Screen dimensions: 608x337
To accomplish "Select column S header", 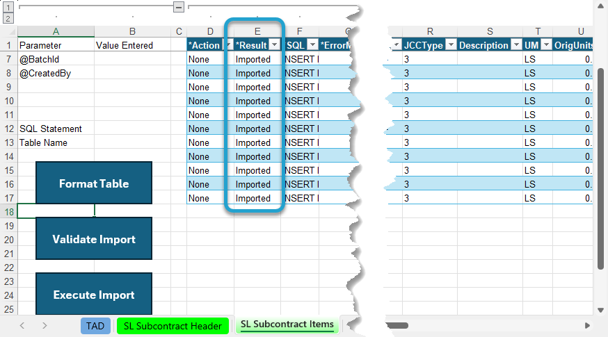I will (x=490, y=31).
